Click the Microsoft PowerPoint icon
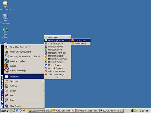 [x=46, y=59]
